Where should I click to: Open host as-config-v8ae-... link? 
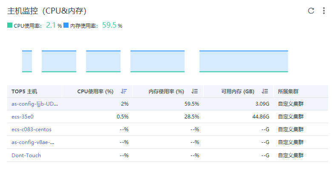[33, 142]
